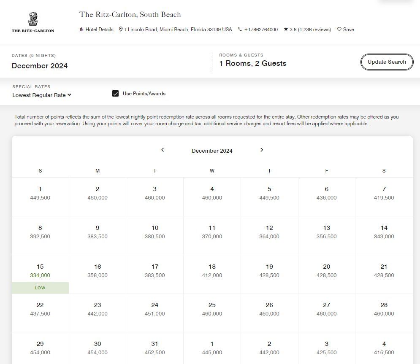Uncheck Use Points/Awards checkbox
The width and height of the screenshot is (420, 364).
[115, 93]
